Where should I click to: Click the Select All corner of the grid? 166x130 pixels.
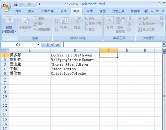5,51
